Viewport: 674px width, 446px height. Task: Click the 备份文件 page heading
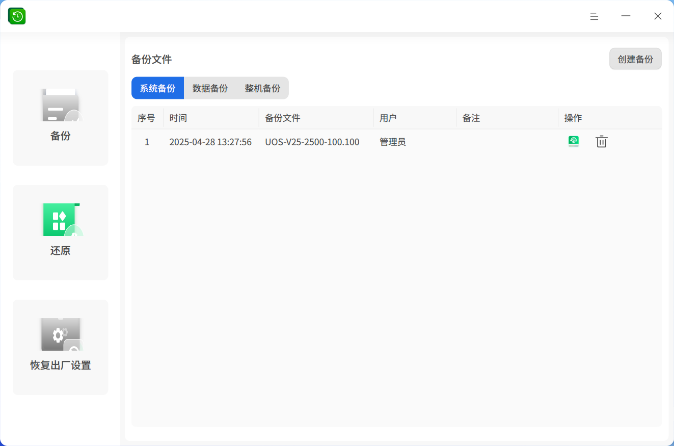(151, 60)
